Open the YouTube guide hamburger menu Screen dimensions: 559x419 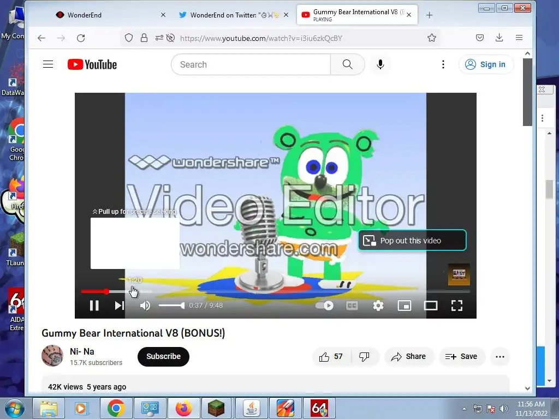(x=48, y=64)
